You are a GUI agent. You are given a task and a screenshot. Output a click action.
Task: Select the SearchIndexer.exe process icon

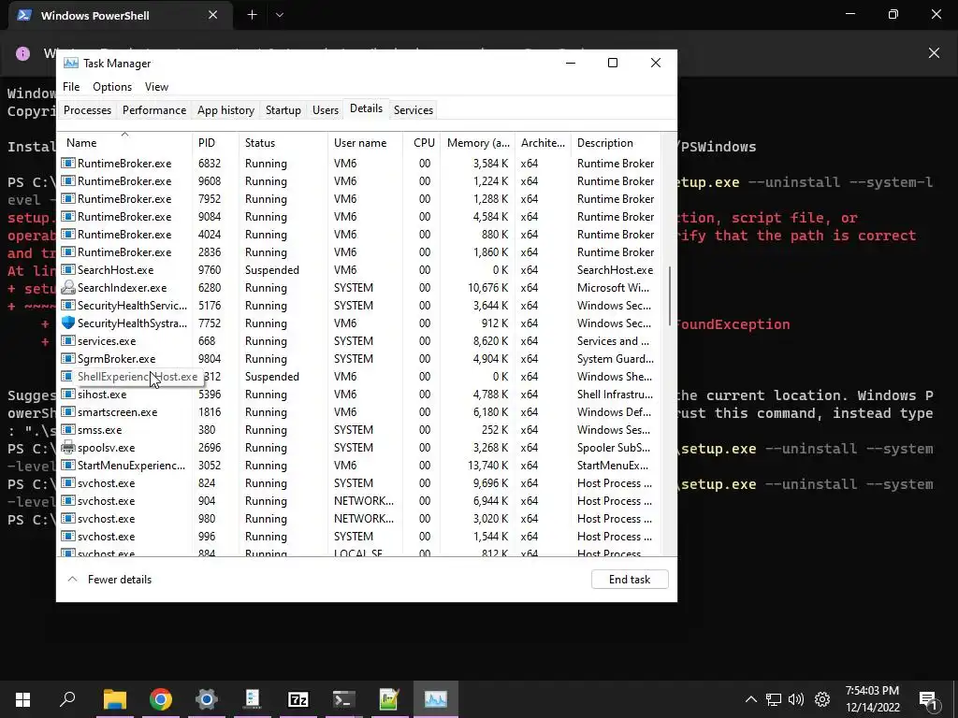68,288
